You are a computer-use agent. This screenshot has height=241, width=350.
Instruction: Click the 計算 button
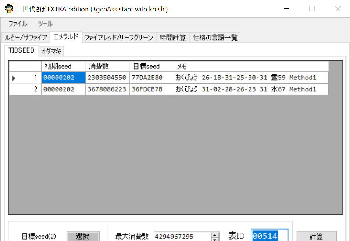(316, 236)
